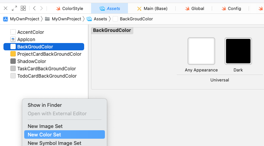Screen dimensions: 264x146
Task: Click the Any Appearance label
Action: point(201,70)
